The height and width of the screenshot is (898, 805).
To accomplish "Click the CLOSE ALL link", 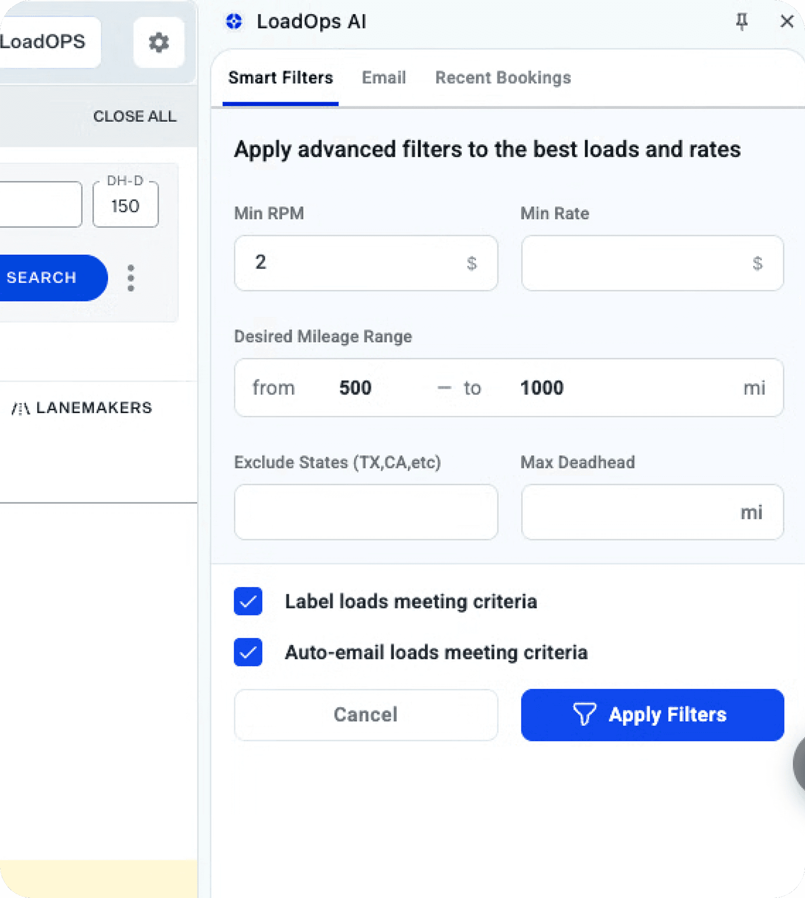I will point(135,116).
